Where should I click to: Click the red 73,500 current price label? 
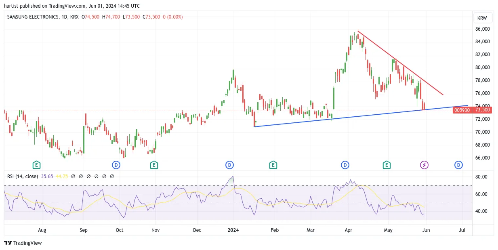point(482,110)
